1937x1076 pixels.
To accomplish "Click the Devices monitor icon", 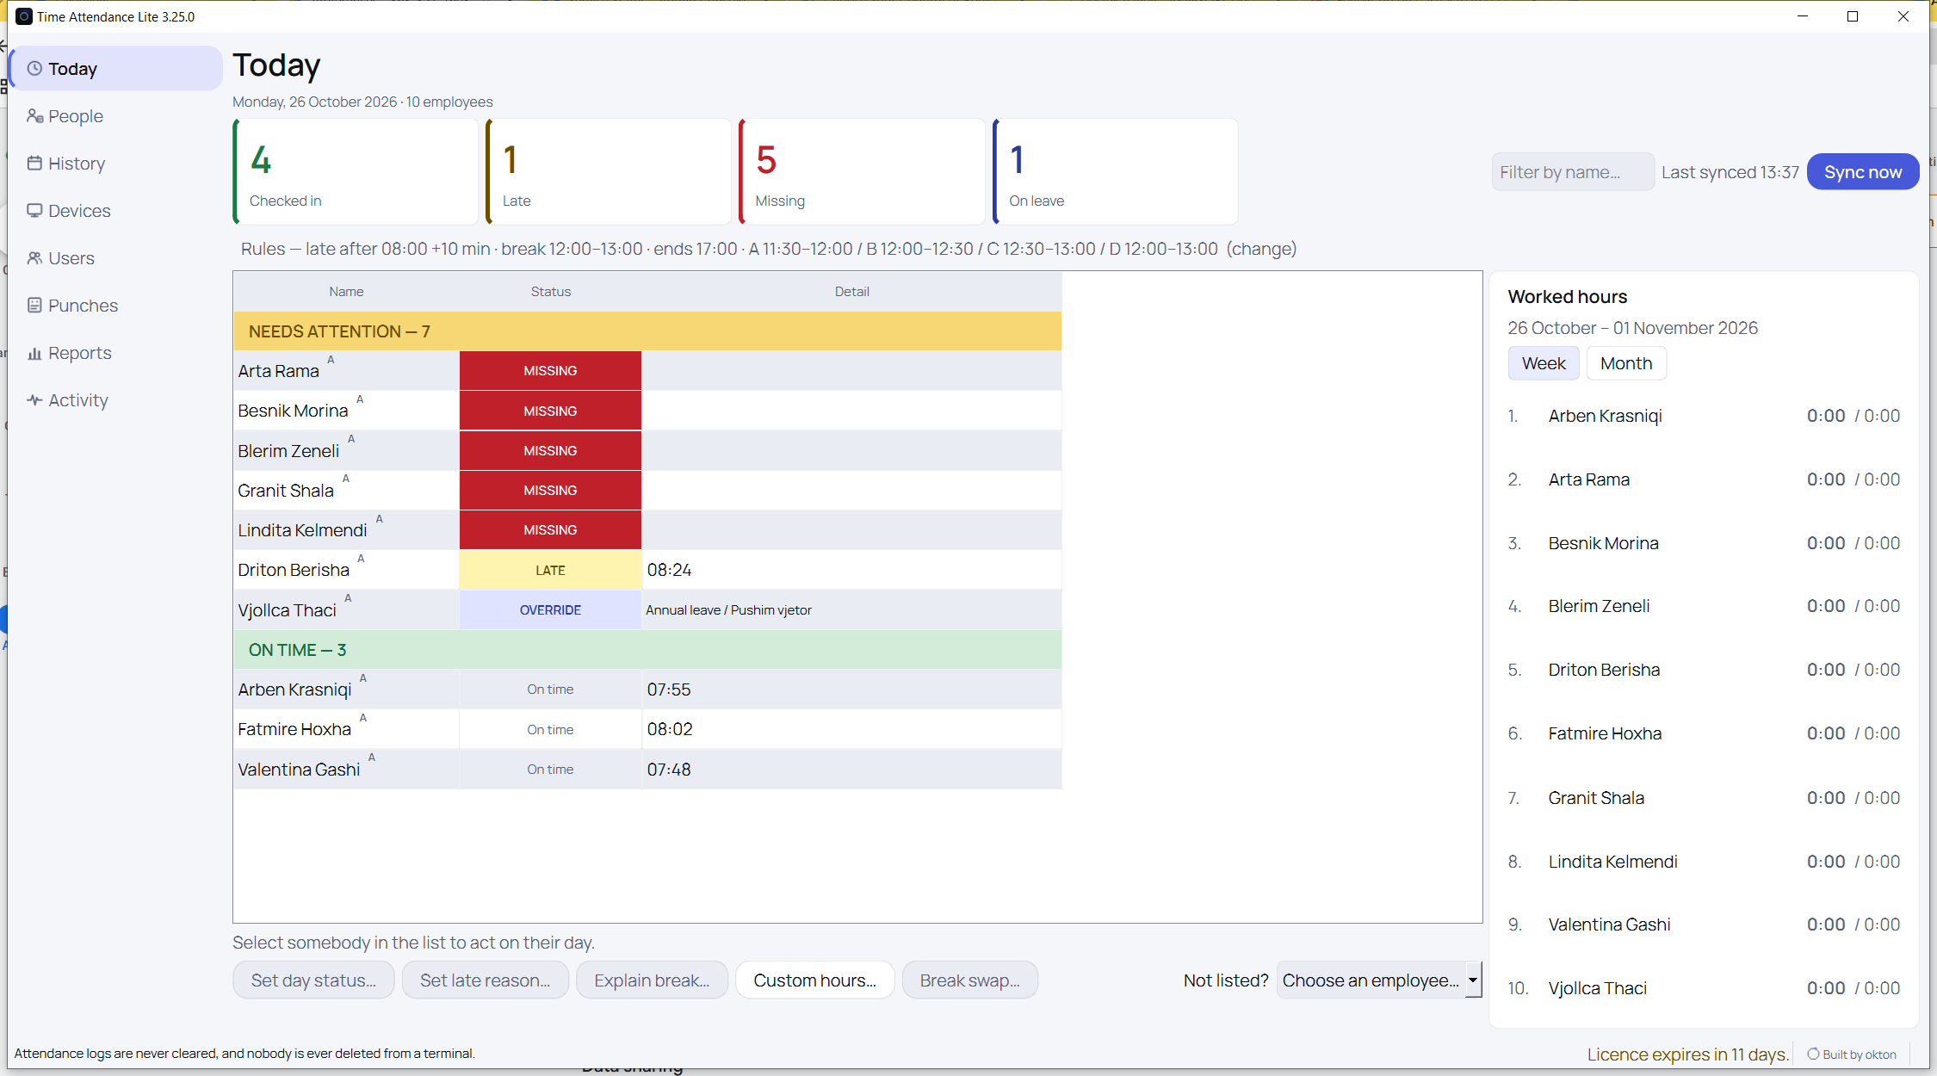I will click(x=34, y=211).
